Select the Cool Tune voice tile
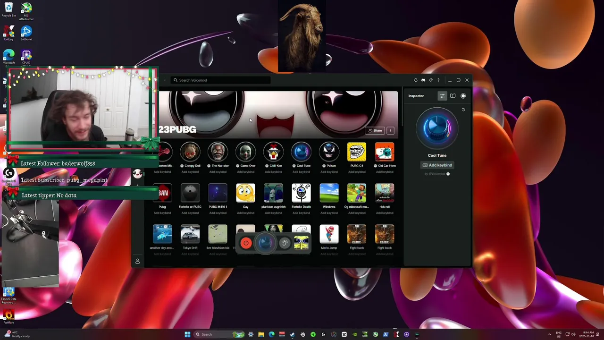This screenshot has width=604, height=340. [301, 153]
